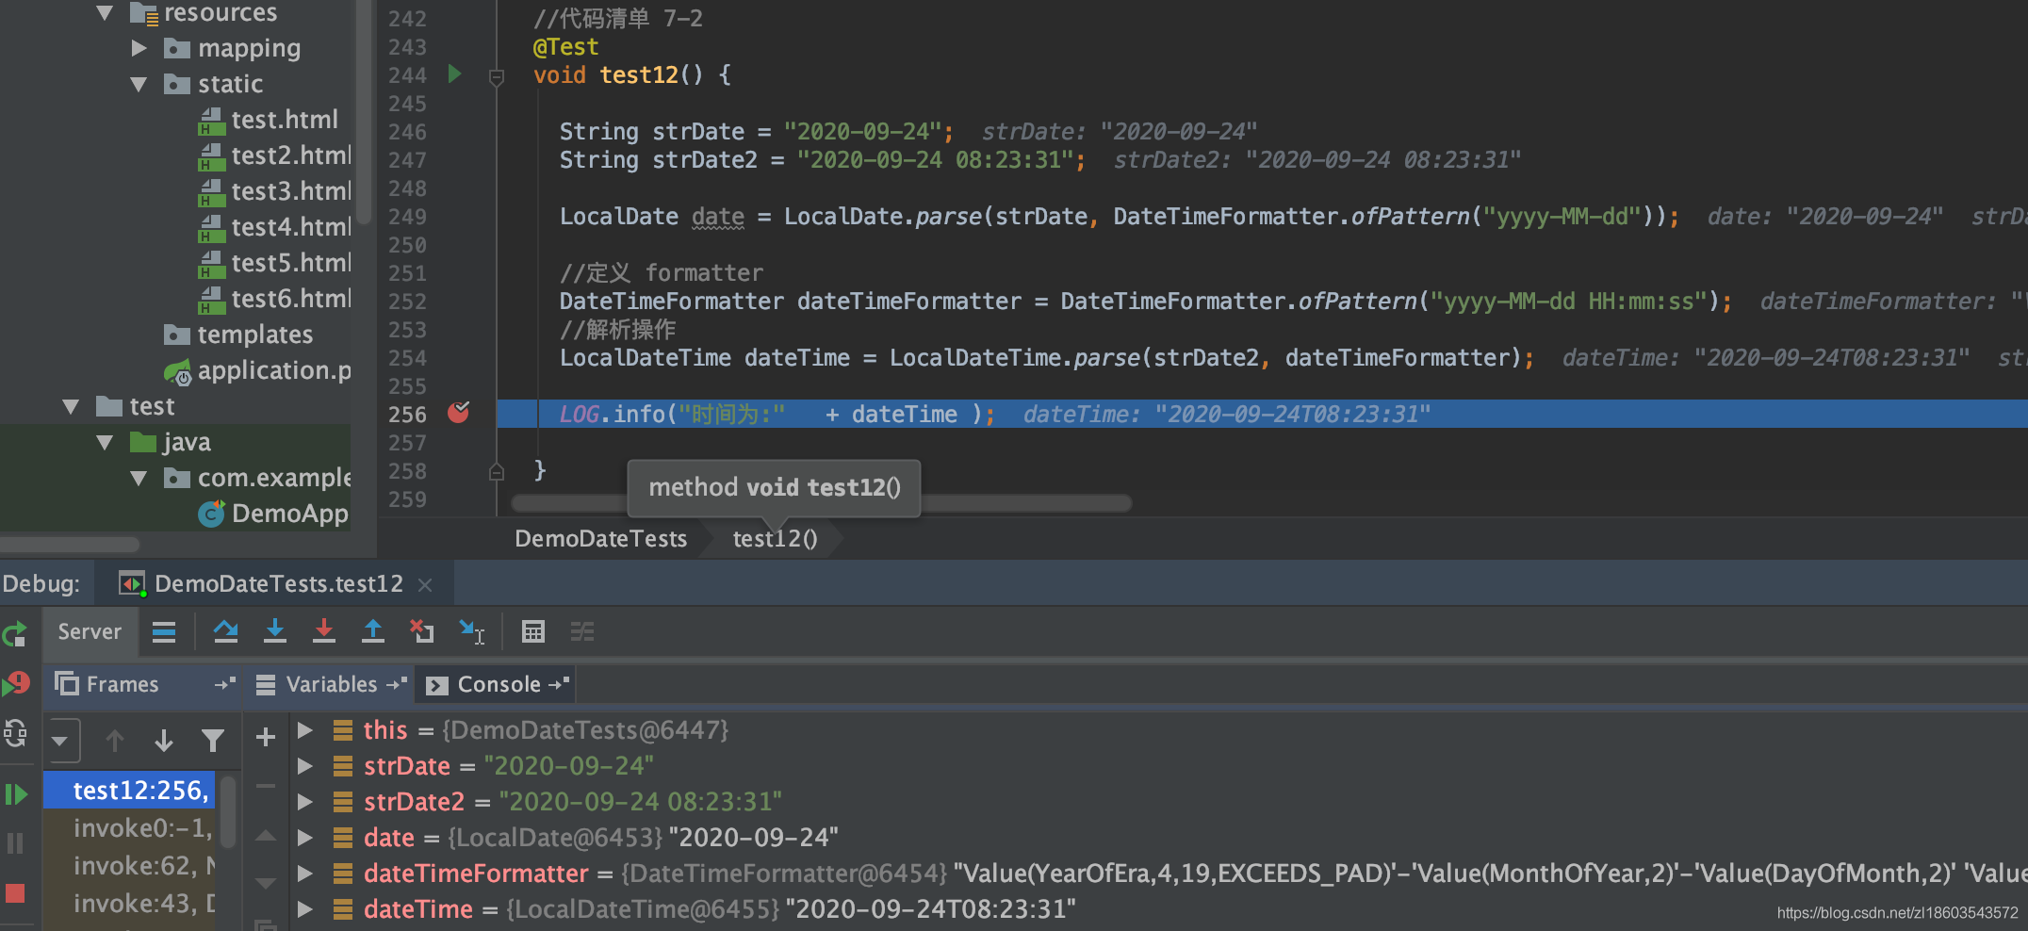The height and width of the screenshot is (931, 2028).
Task: Select the invoke:43 stack frame
Action: point(141,904)
